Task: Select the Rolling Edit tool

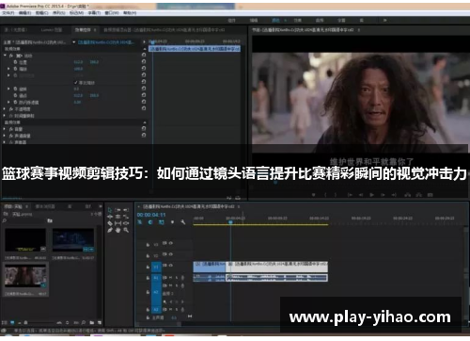Action: click(x=117, y=217)
